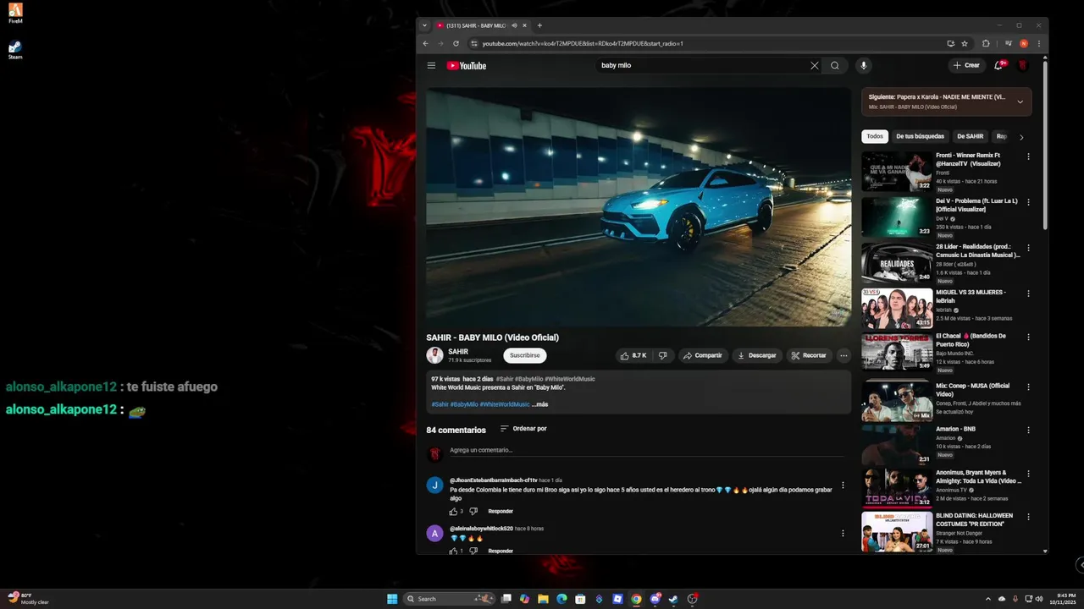This screenshot has width=1084, height=609.
Task: Mute the SAHIR - BABY MILO tab audio
Action: (x=514, y=25)
